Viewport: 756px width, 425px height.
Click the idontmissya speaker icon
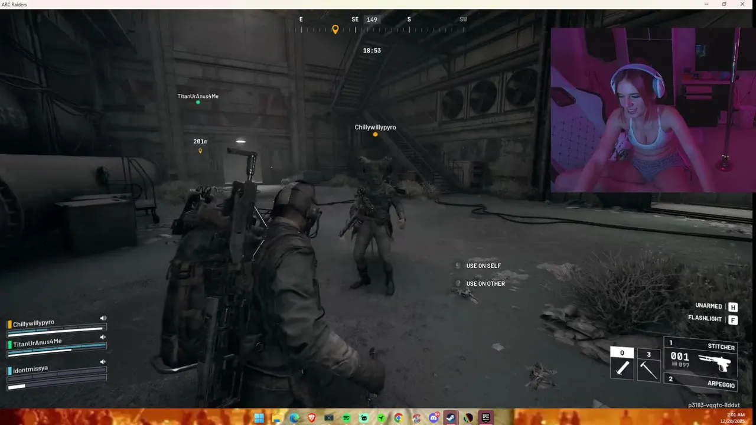(x=103, y=362)
